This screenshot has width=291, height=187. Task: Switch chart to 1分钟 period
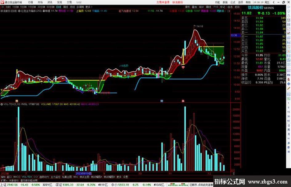click(x=16, y=7)
